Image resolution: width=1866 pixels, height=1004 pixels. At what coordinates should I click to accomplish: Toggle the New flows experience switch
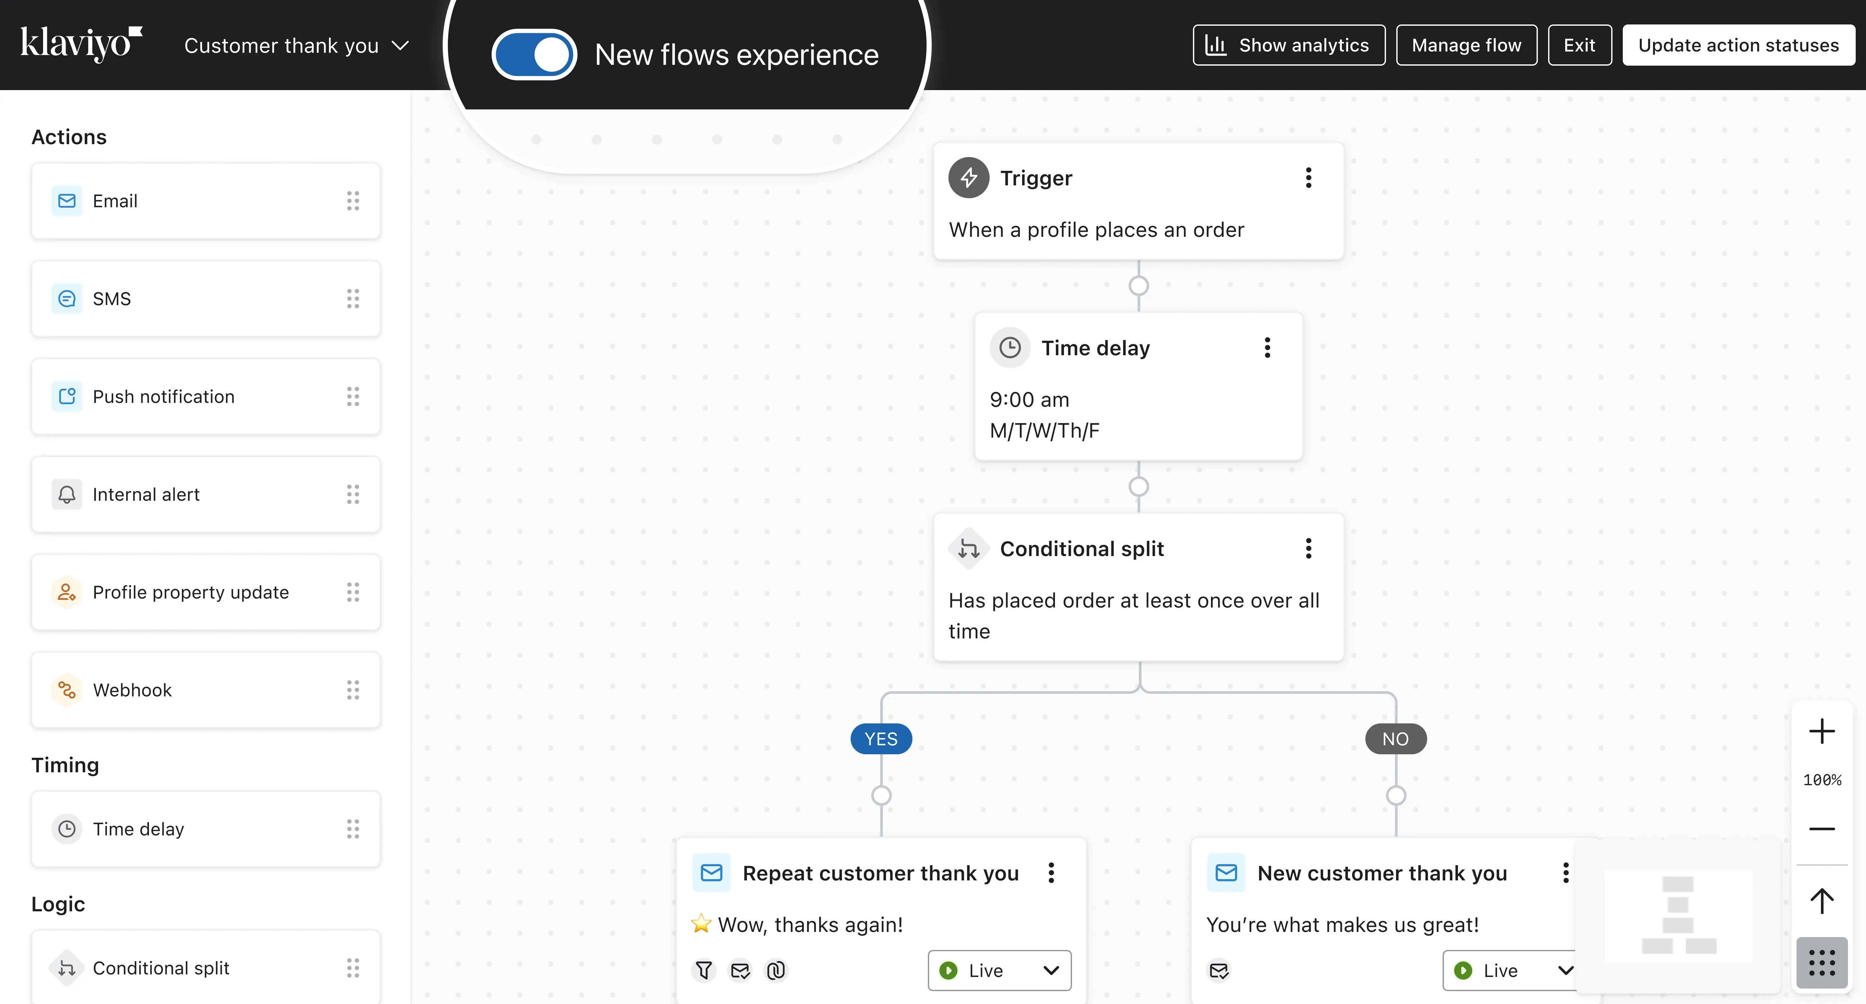pyautogui.click(x=534, y=55)
